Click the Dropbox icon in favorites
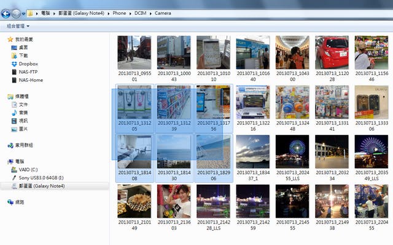393x245 pixels. tap(14, 64)
